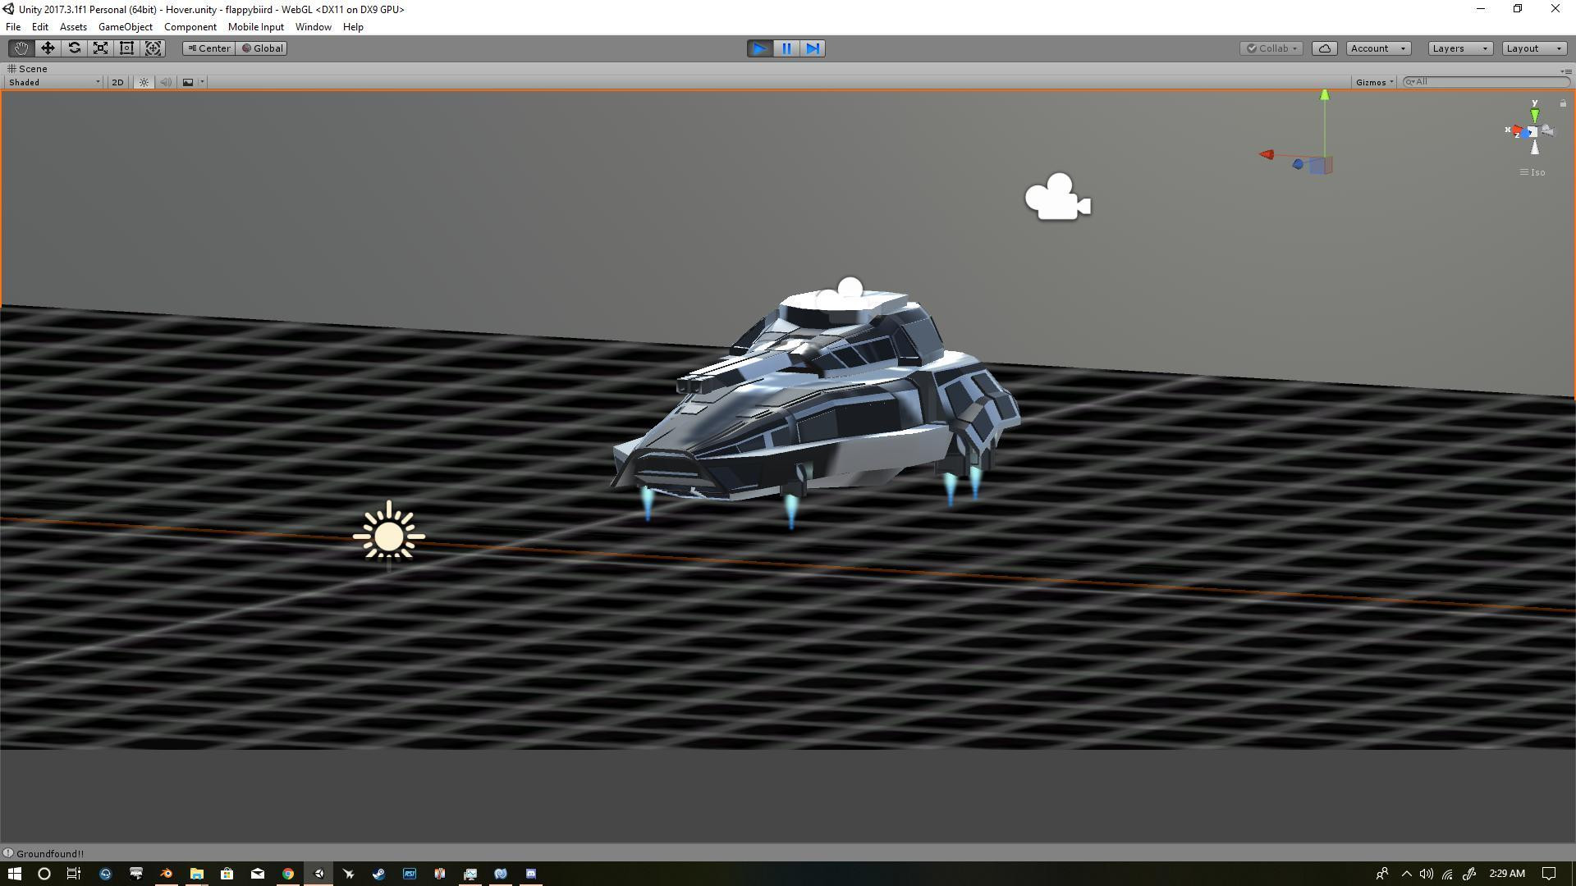
Task: Open the cloud Services button
Action: click(1324, 48)
